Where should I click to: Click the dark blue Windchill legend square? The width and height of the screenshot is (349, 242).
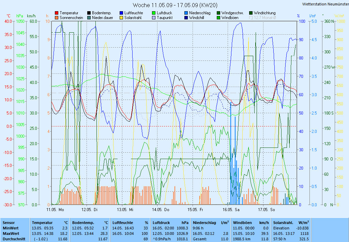tap(186, 18)
